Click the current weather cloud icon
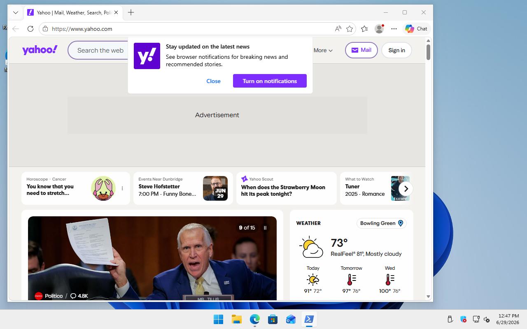This screenshot has width=527, height=329. click(x=311, y=247)
